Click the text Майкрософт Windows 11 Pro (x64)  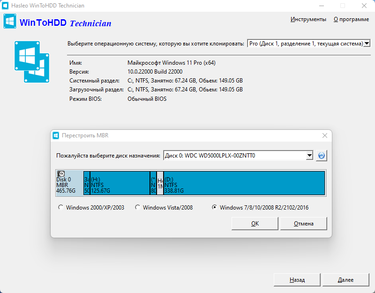click(x=172, y=63)
